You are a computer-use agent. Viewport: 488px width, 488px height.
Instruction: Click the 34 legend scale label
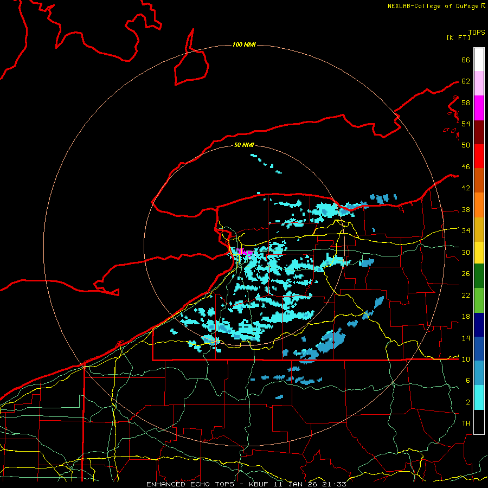click(x=466, y=231)
